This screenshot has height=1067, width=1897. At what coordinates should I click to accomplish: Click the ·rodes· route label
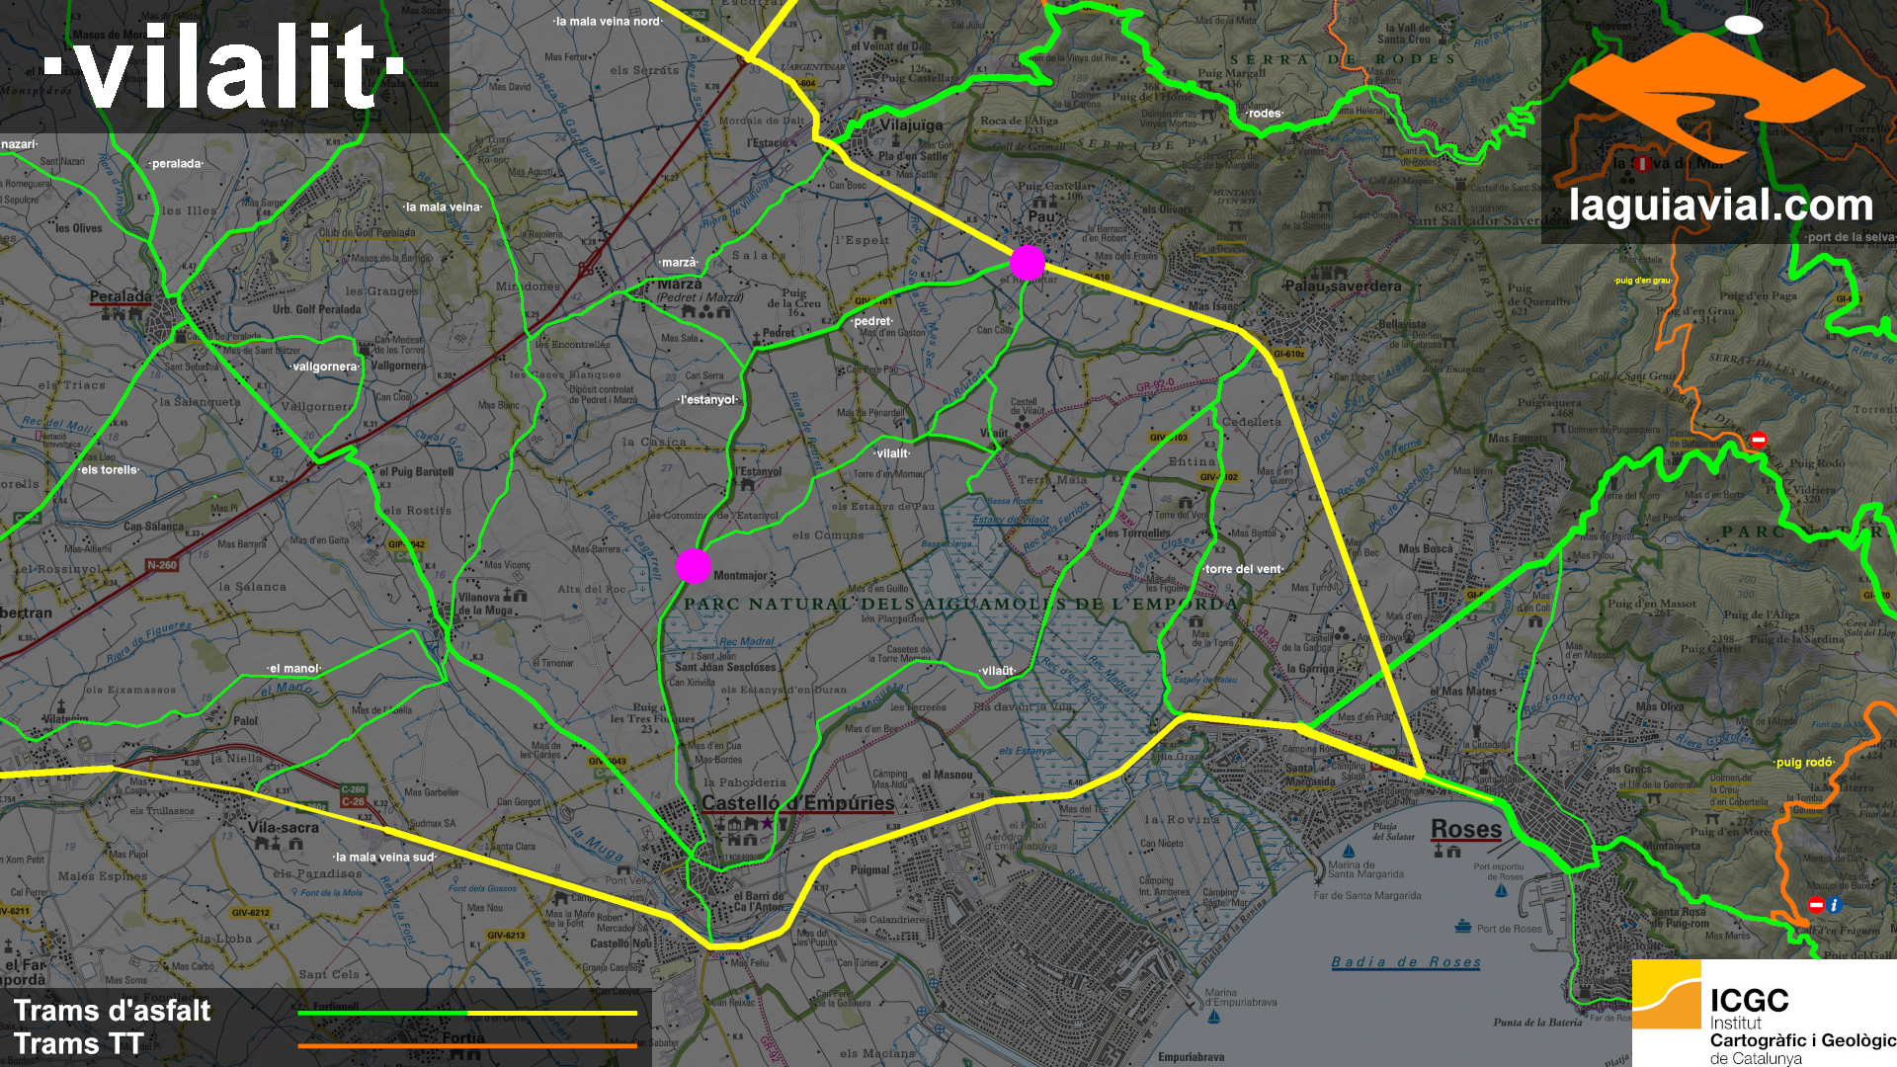pyautogui.click(x=1264, y=114)
